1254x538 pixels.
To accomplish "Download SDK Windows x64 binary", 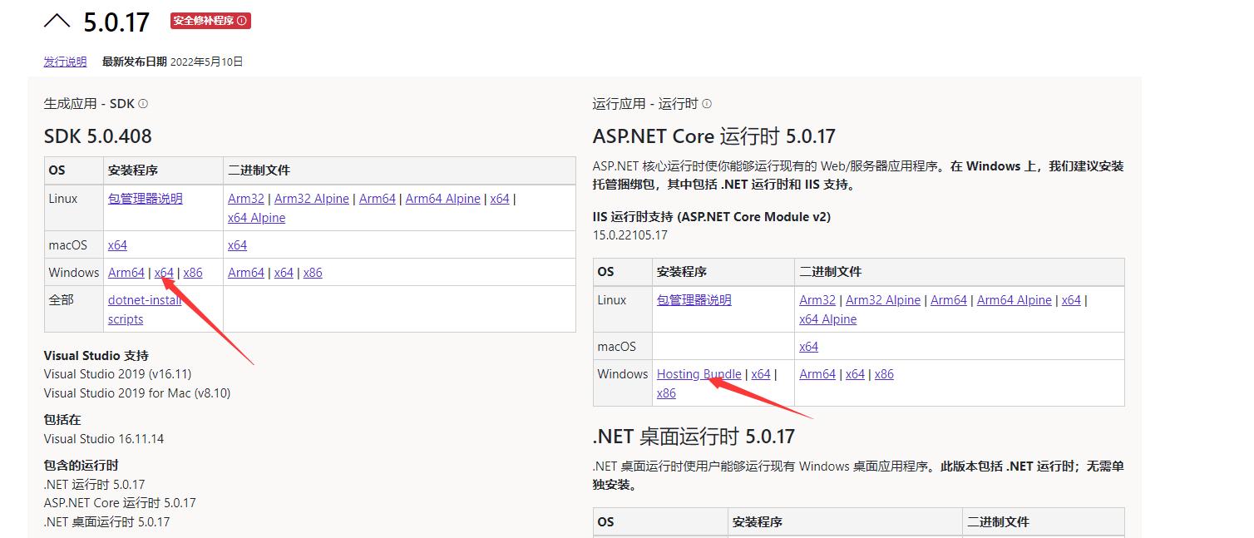I will 284,273.
